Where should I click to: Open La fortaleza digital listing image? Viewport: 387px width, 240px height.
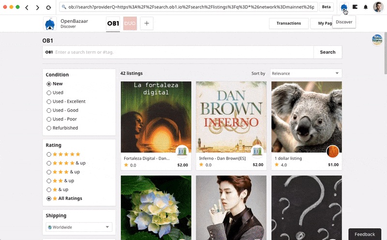pos(156,117)
